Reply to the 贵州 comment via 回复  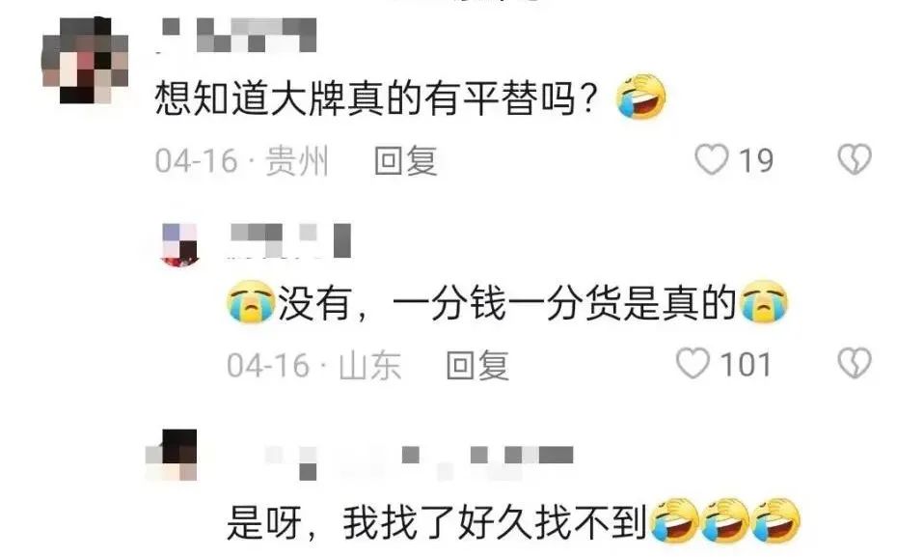point(406,160)
